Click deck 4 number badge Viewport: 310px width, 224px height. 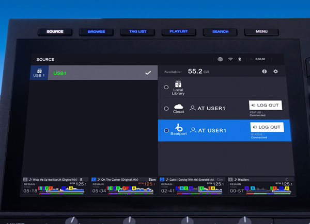click(x=230, y=180)
